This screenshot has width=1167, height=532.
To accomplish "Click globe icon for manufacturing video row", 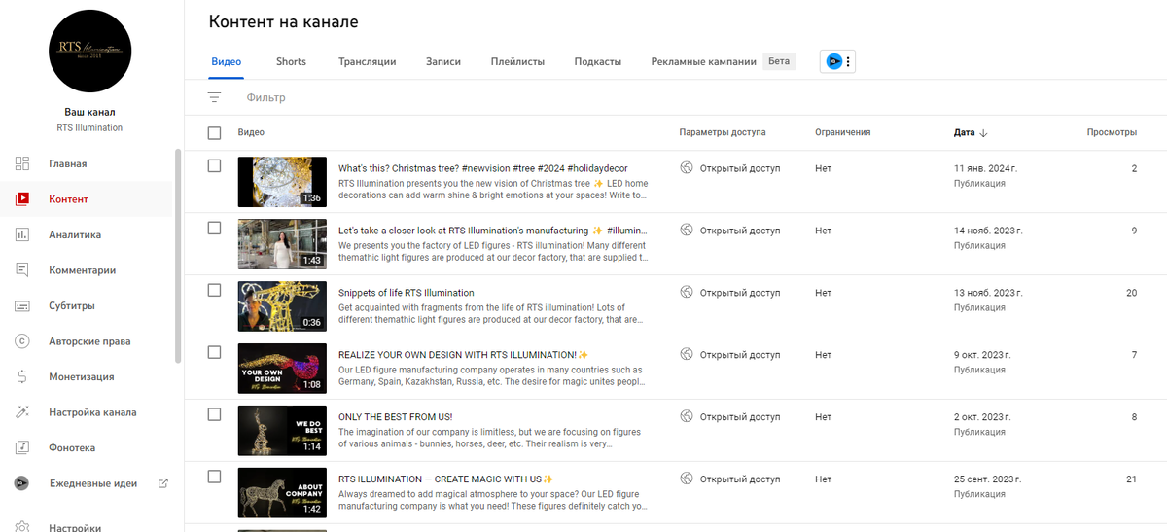I will click(x=687, y=231).
